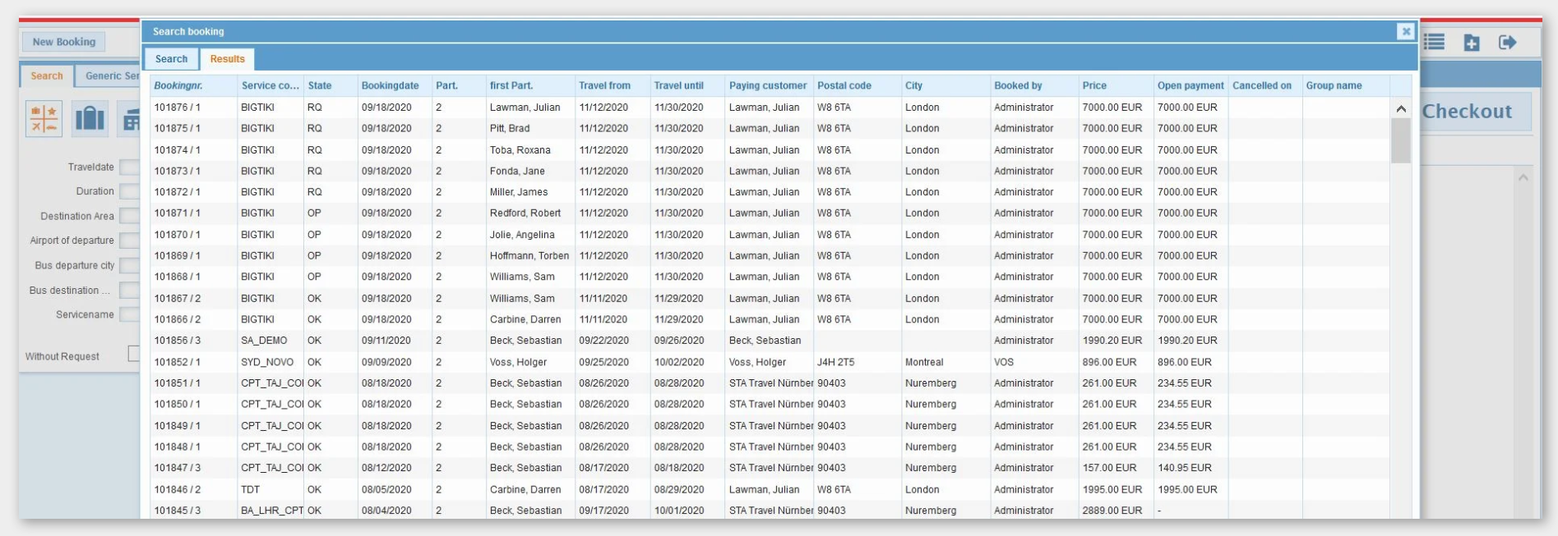Sort by Paying customer column header
The width and height of the screenshot is (1558, 536).
[x=770, y=85]
